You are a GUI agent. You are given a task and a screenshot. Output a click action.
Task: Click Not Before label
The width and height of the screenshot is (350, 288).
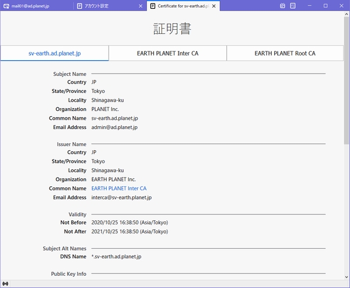coord(73,223)
